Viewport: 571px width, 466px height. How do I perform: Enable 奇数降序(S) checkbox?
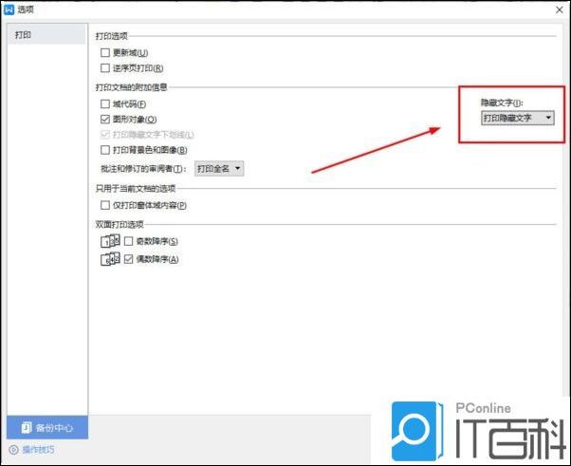click(x=129, y=241)
